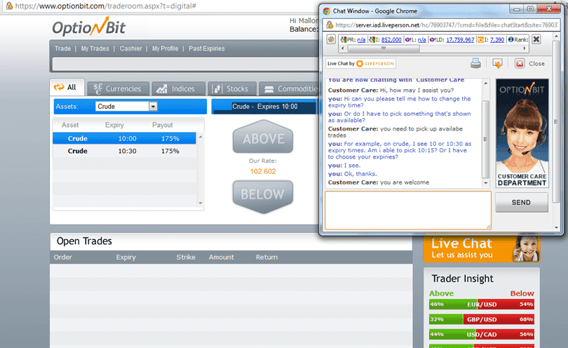
Task: Click the SEO toolbar settings gear icon
Action: [331, 39]
